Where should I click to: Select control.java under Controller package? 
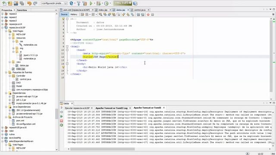point(25,79)
